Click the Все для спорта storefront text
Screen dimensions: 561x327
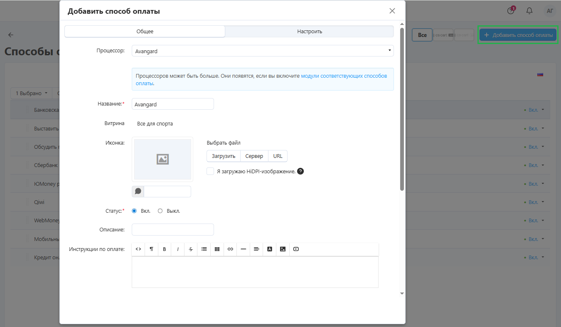click(155, 124)
